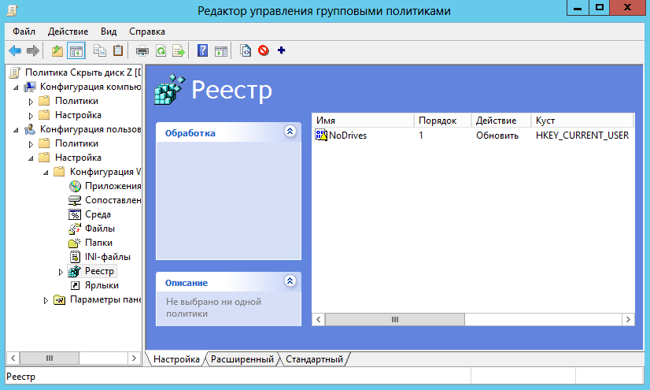
Task: Click the display XML toolbar icon
Action: coord(246,50)
